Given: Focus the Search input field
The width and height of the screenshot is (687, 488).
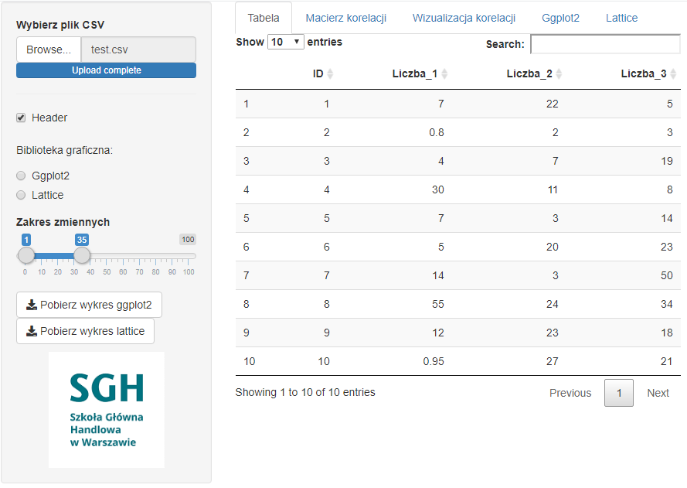Looking at the screenshot, I should tap(606, 44).
